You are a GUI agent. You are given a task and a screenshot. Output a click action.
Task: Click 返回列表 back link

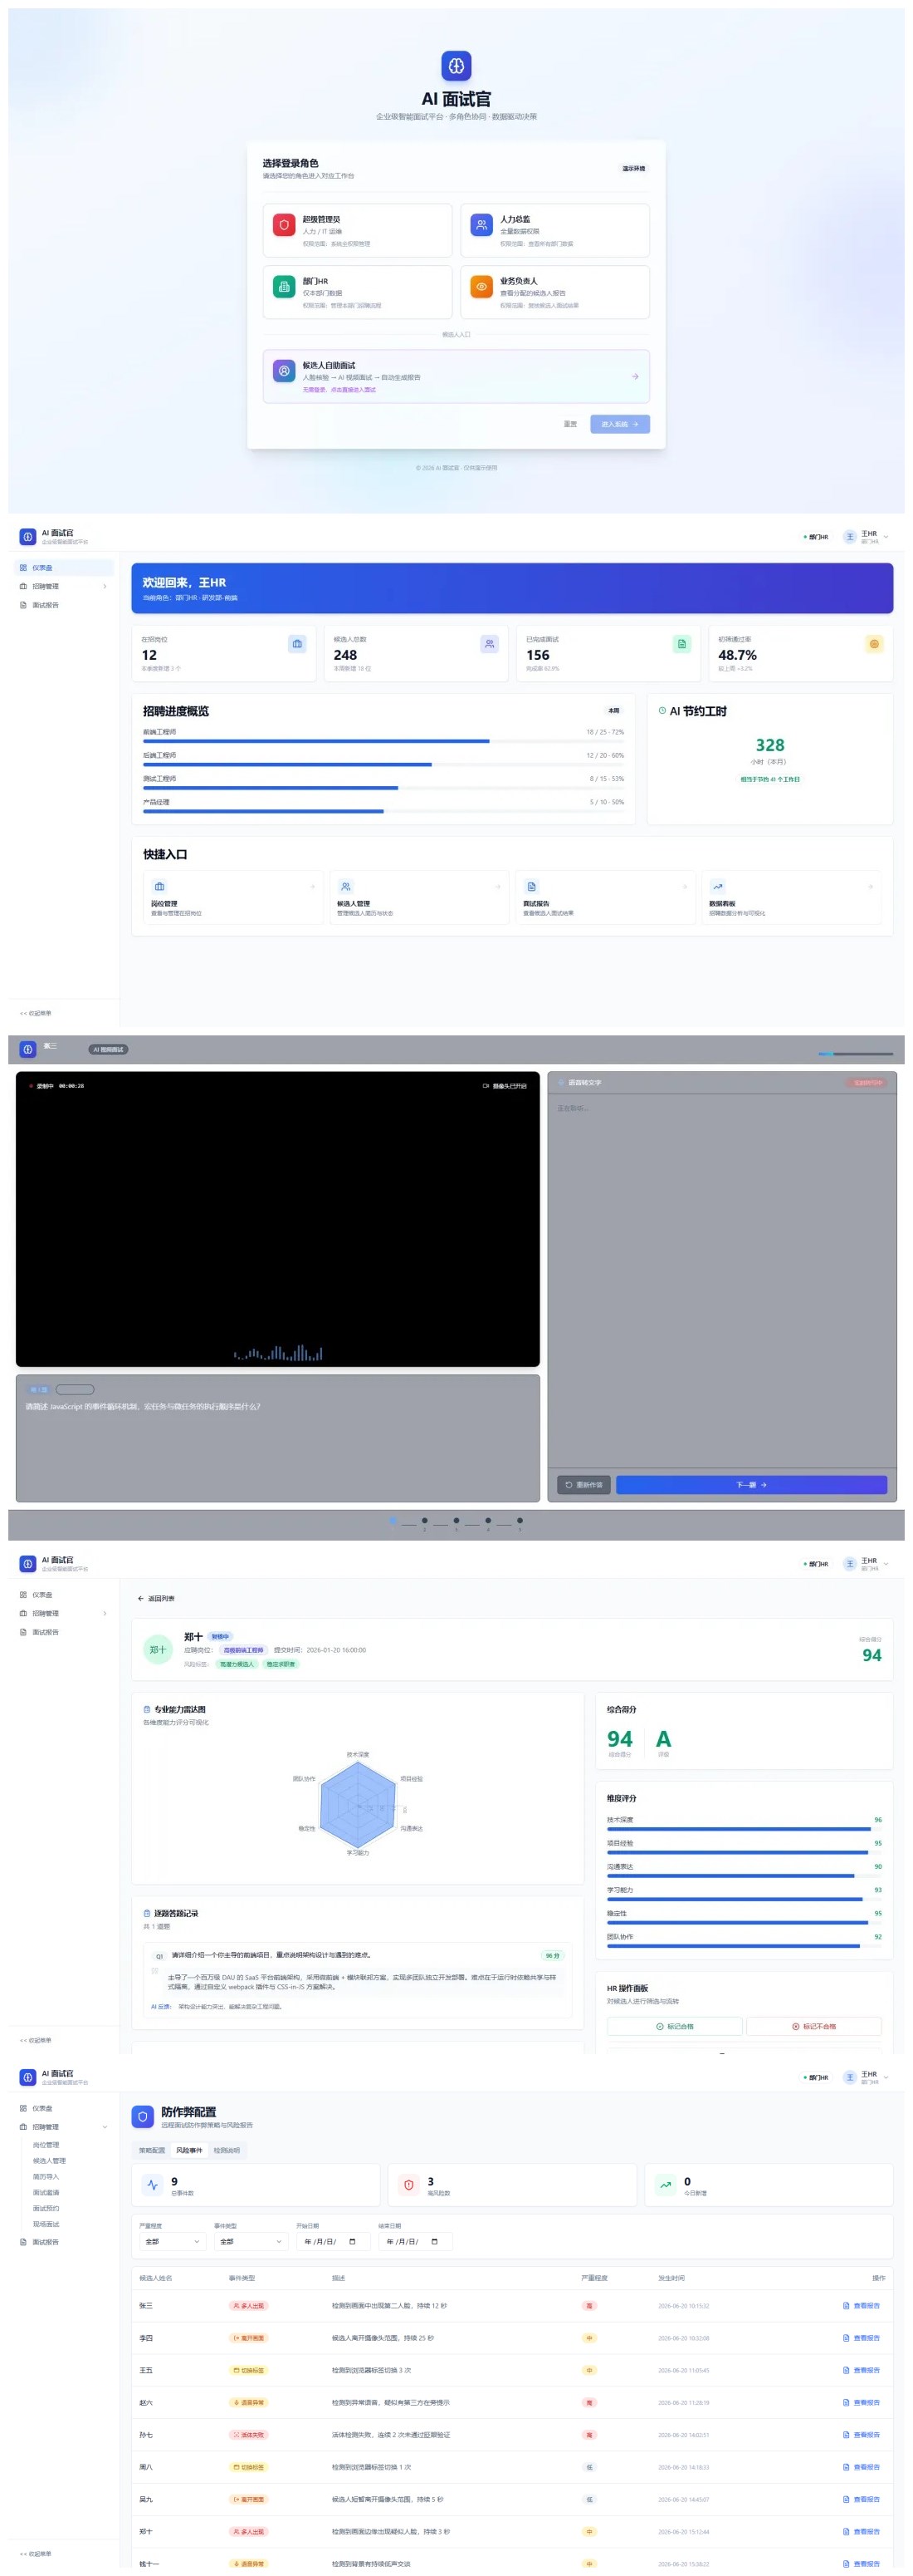click(156, 1599)
